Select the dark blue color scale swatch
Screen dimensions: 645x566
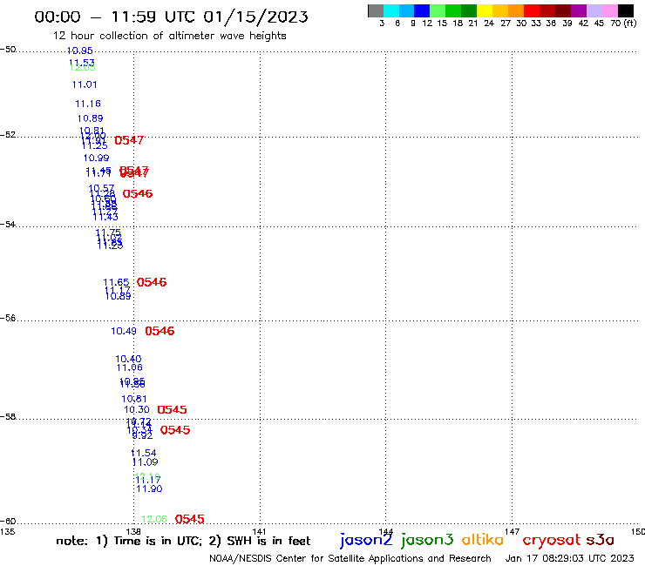422,10
